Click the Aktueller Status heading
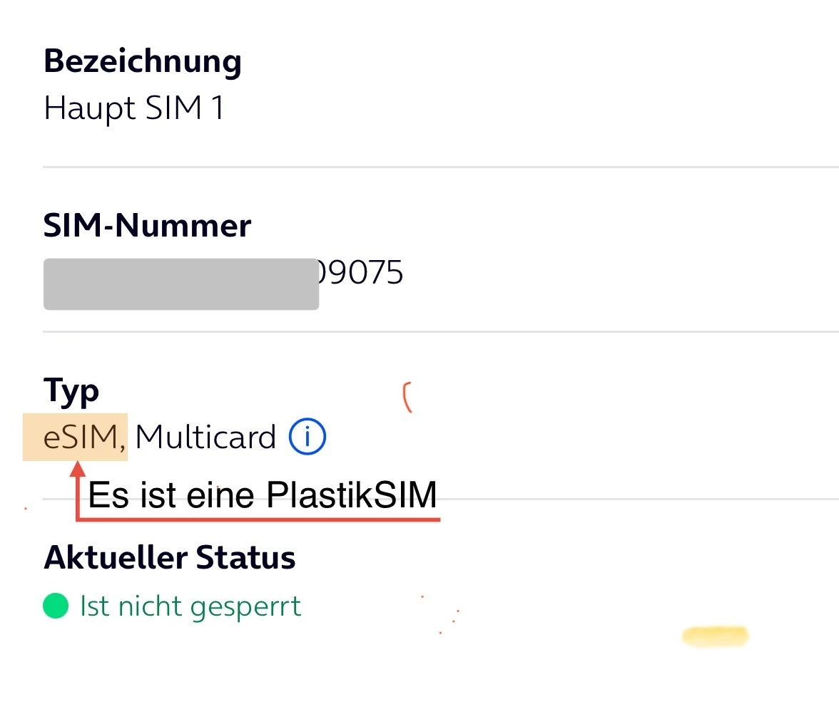Image resolution: width=839 pixels, height=709 pixels. pos(170,557)
